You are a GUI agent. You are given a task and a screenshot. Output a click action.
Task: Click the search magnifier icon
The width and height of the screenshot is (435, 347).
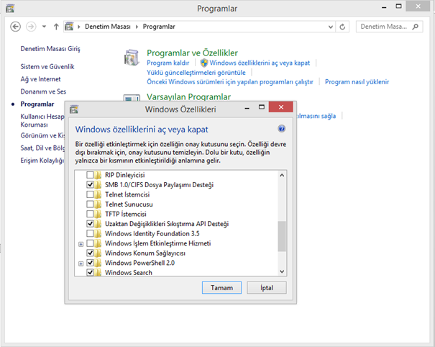click(x=416, y=27)
